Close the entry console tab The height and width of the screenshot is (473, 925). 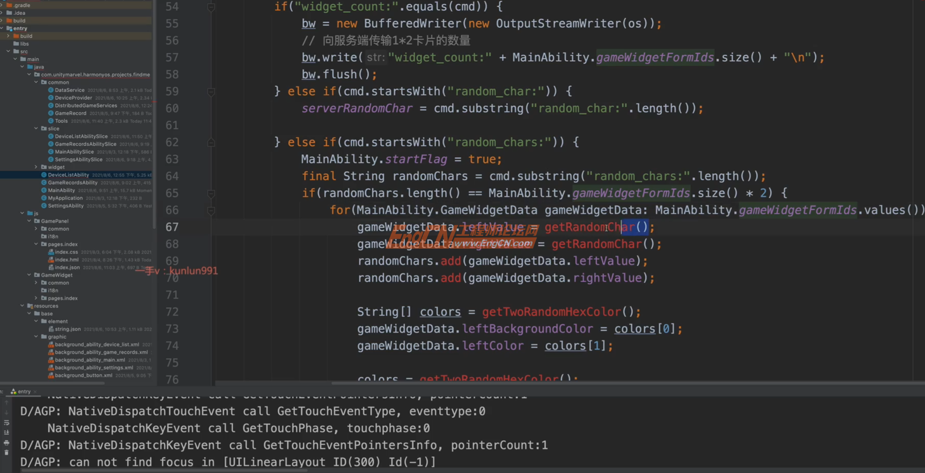click(x=34, y=392)
